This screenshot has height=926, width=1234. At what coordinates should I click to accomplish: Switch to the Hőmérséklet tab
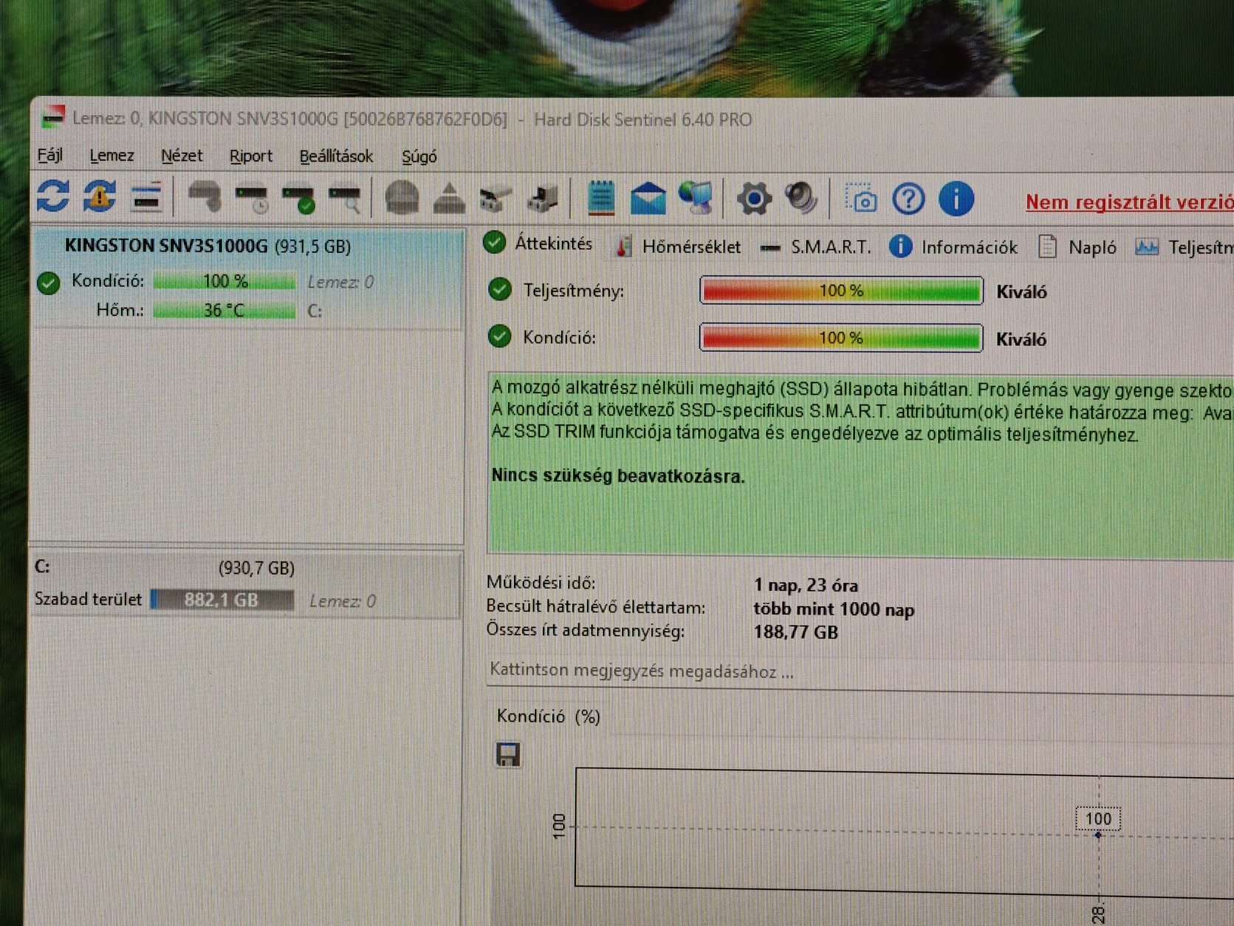click(679, 246)
